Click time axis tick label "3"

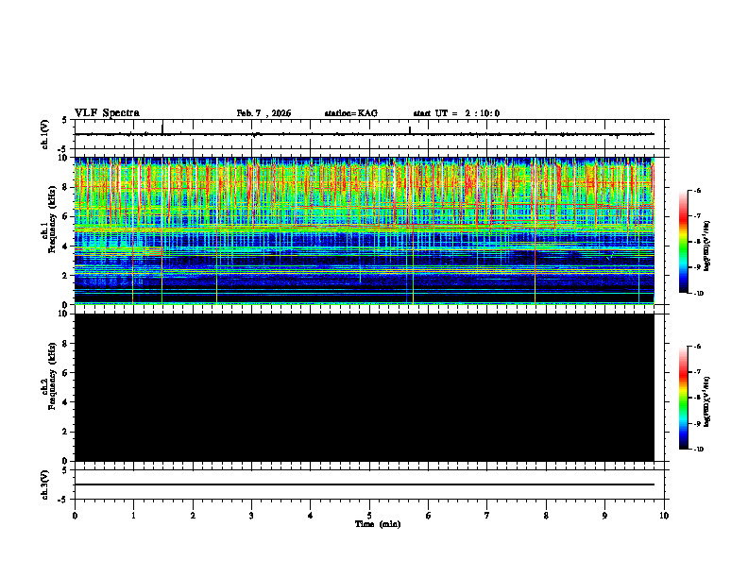251,516
